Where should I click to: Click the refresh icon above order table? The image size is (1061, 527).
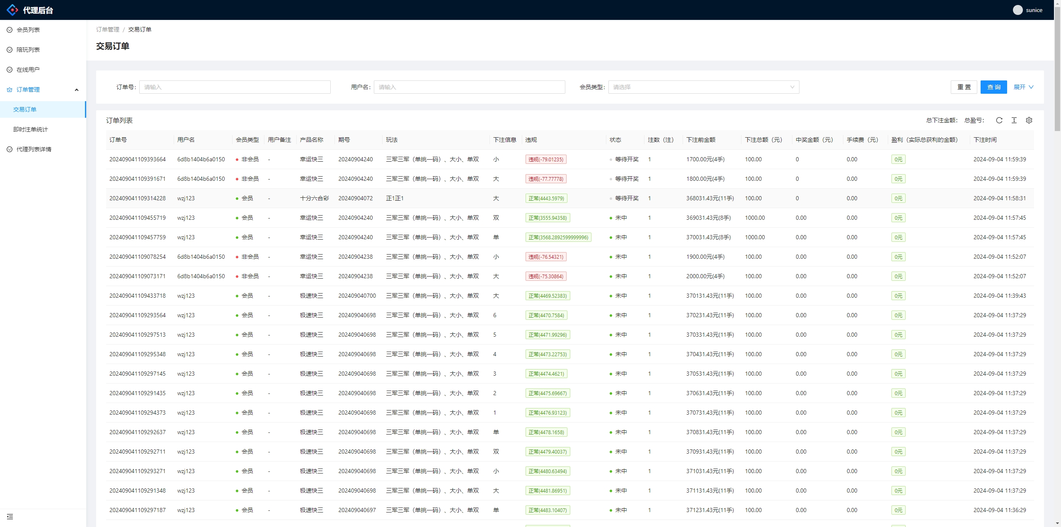(x=999, y=120)
